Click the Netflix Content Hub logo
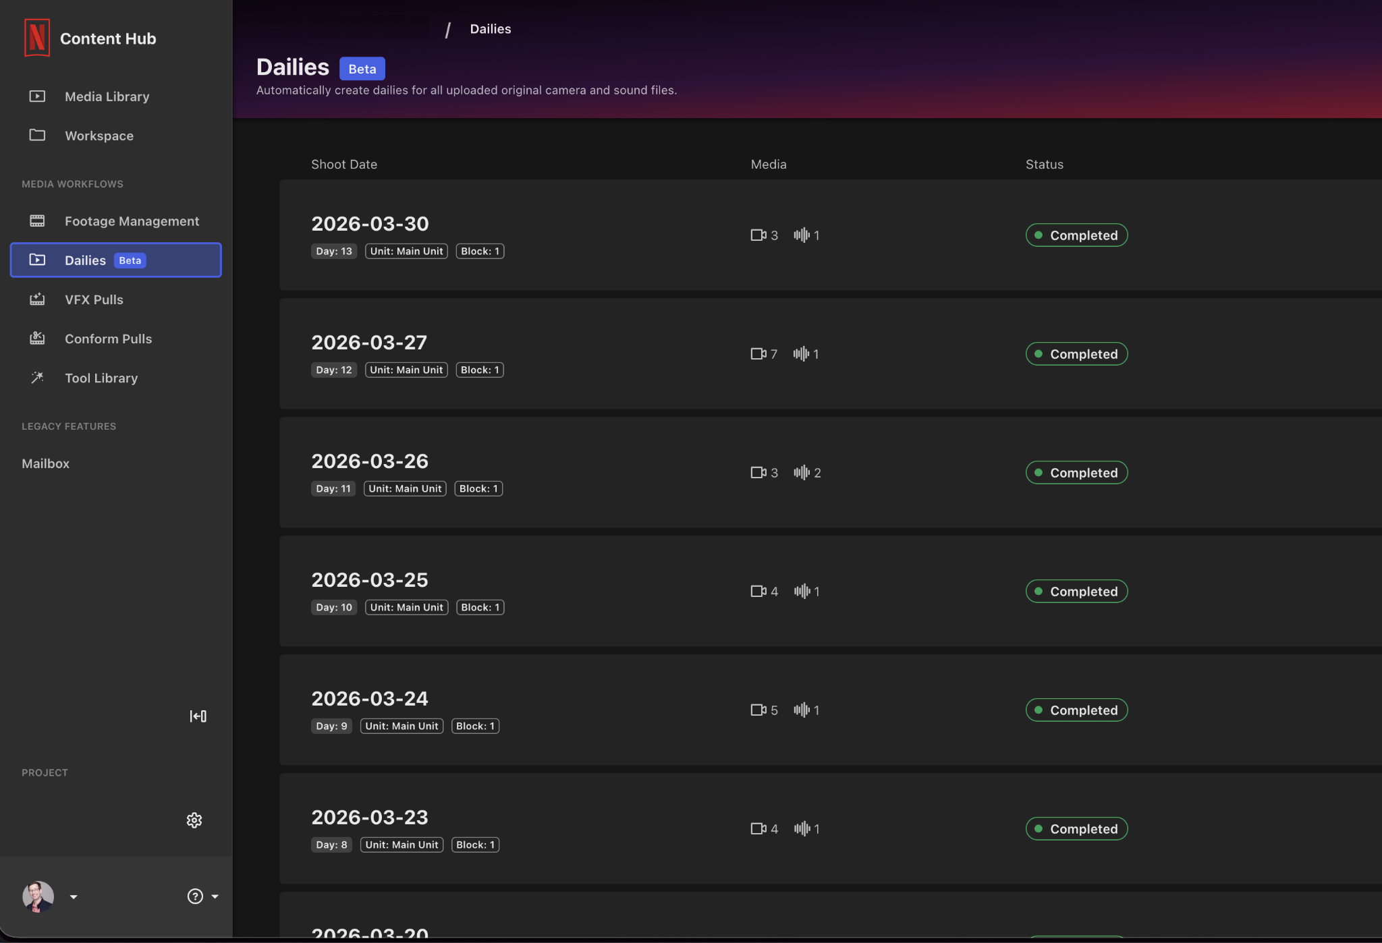 click(x=37, y=38)
